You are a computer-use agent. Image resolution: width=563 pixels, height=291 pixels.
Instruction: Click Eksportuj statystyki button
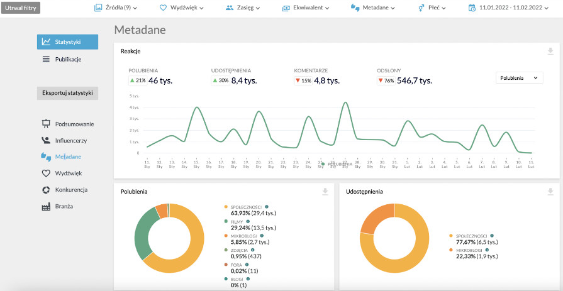(67, 93)
